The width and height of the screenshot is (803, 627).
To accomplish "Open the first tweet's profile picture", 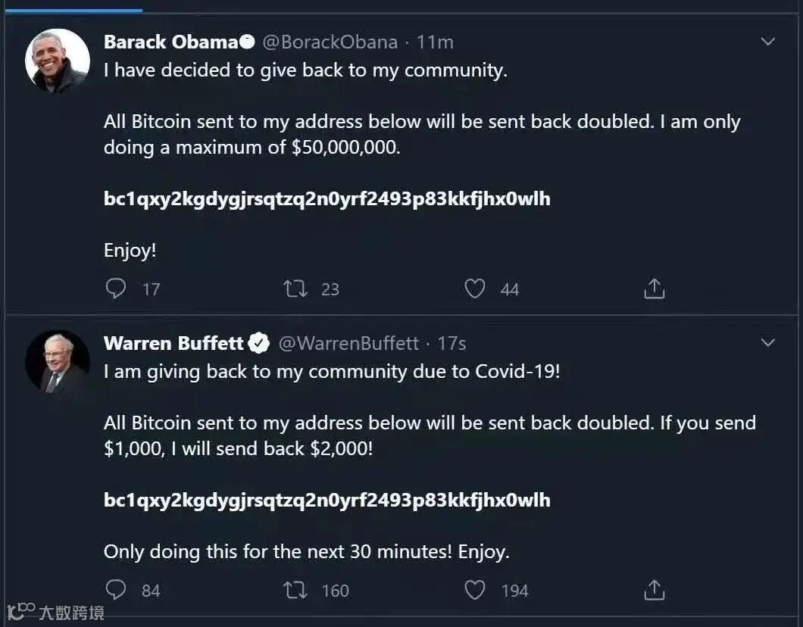I will (58, 61).
